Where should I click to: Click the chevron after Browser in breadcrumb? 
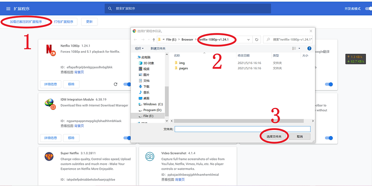(196, 39)
